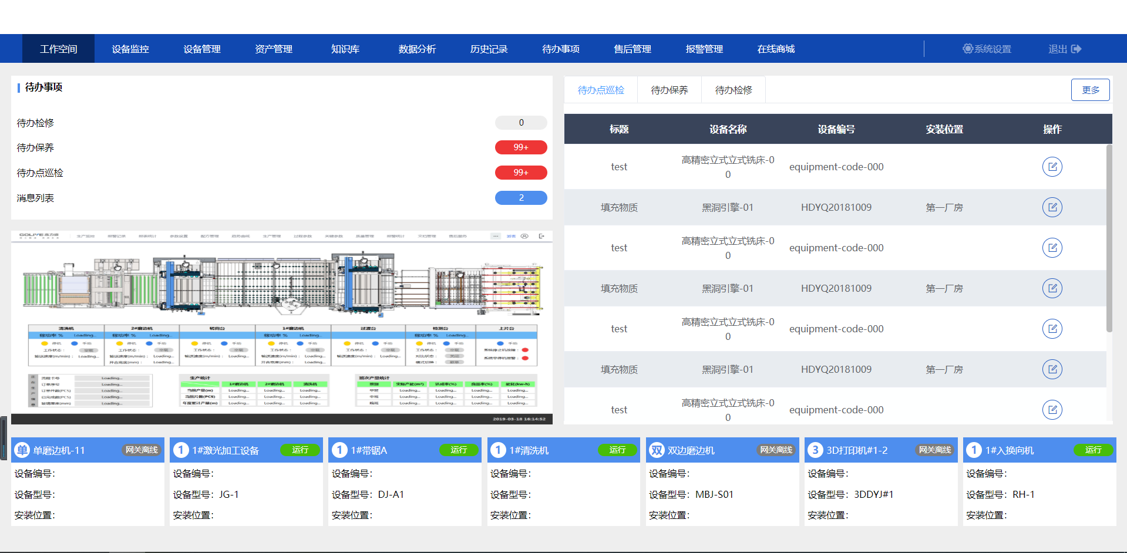Screen dimensions: 1127x553
Task: Click 设备型号: DJ-A1 text
Action: point(368,494)
